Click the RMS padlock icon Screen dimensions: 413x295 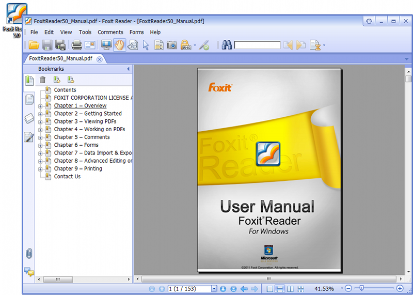(186, 45)
